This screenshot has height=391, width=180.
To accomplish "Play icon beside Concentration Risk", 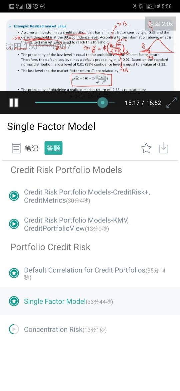I will (x=14, y=330).
